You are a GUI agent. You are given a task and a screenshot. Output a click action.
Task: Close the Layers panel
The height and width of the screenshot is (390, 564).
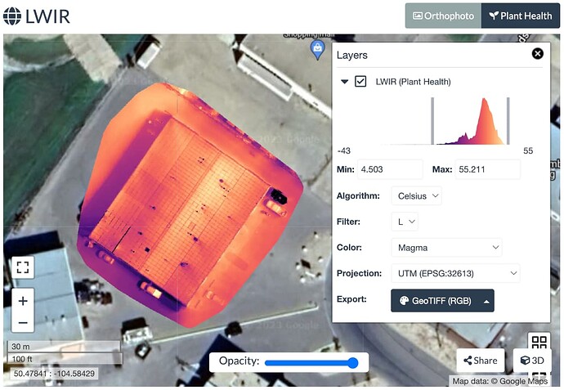pyautogui.click(x=537, y=54)
